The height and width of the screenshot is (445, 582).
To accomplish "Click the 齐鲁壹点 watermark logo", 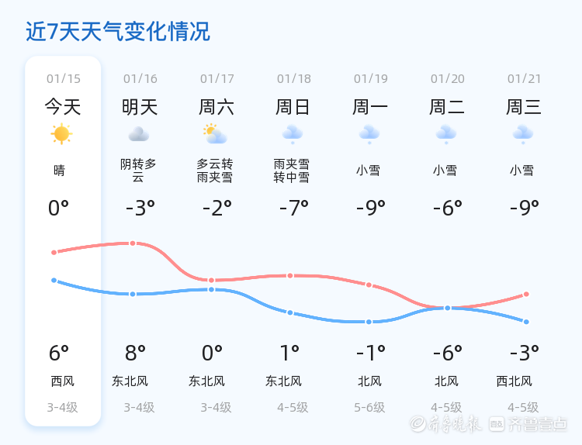I will pos(539,423).
